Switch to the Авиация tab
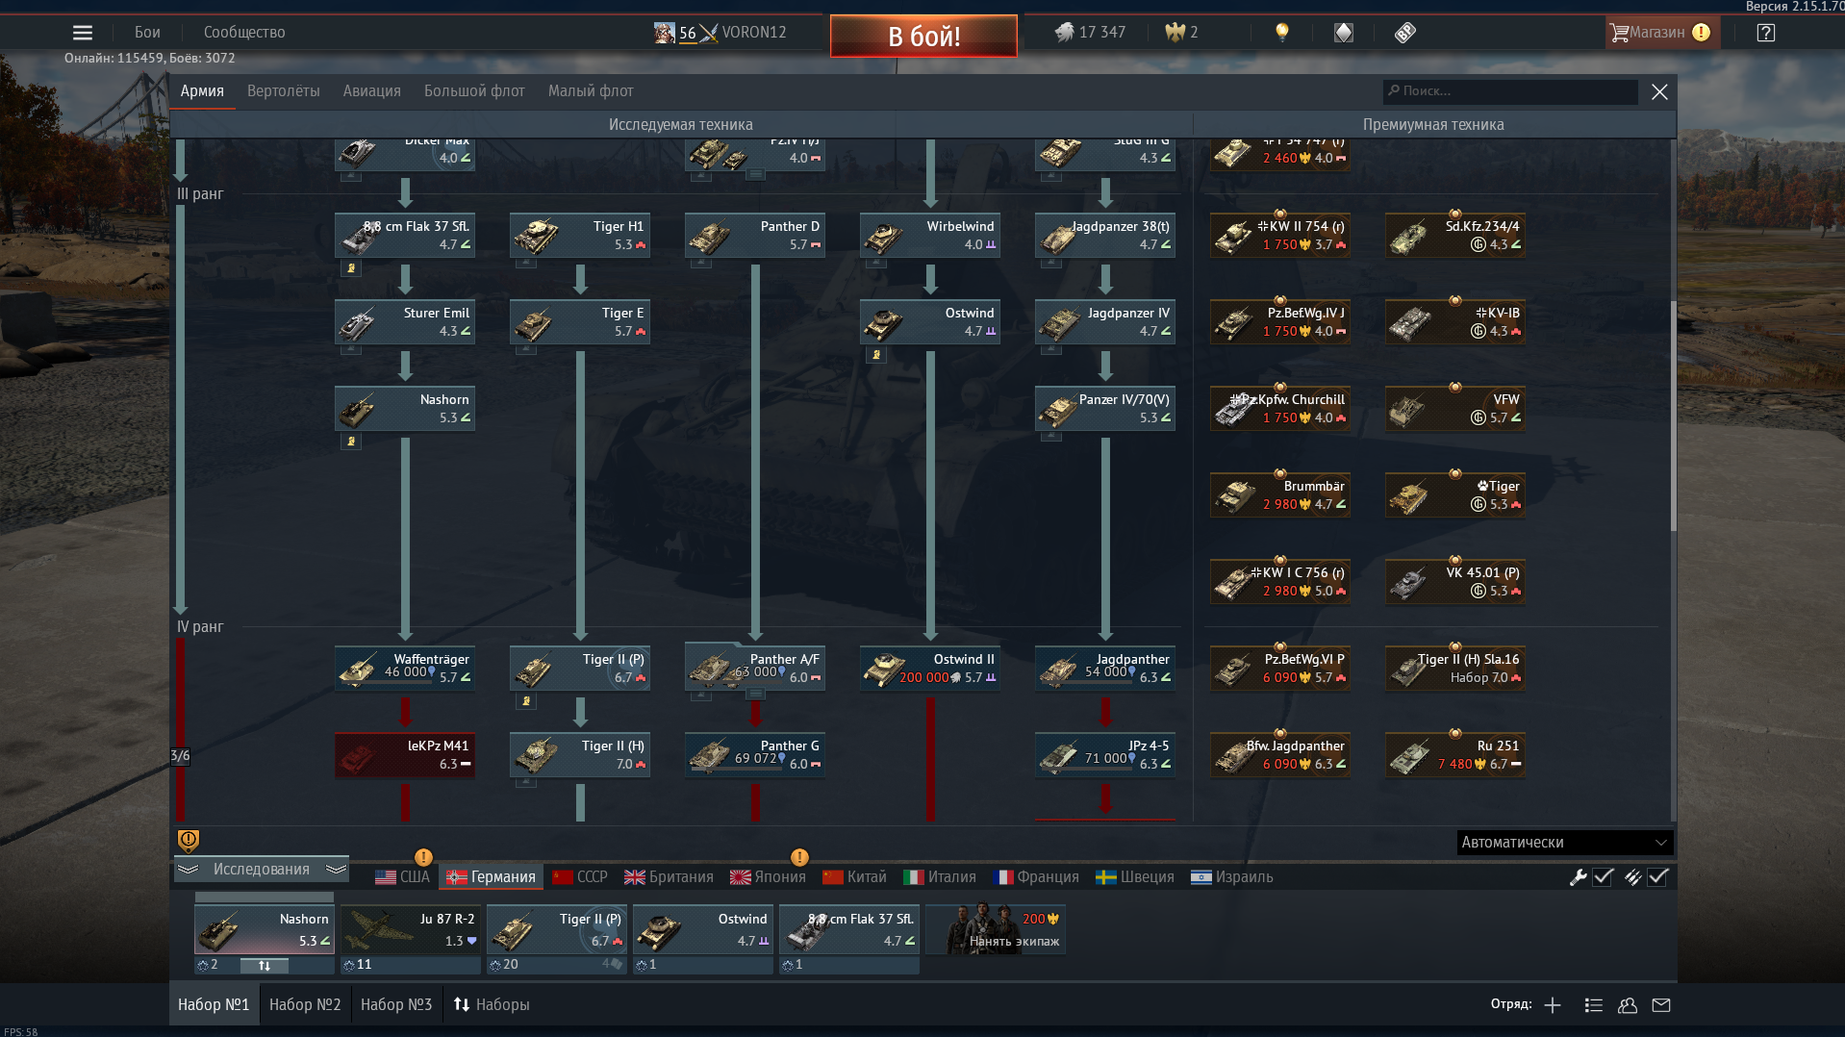 371,91
